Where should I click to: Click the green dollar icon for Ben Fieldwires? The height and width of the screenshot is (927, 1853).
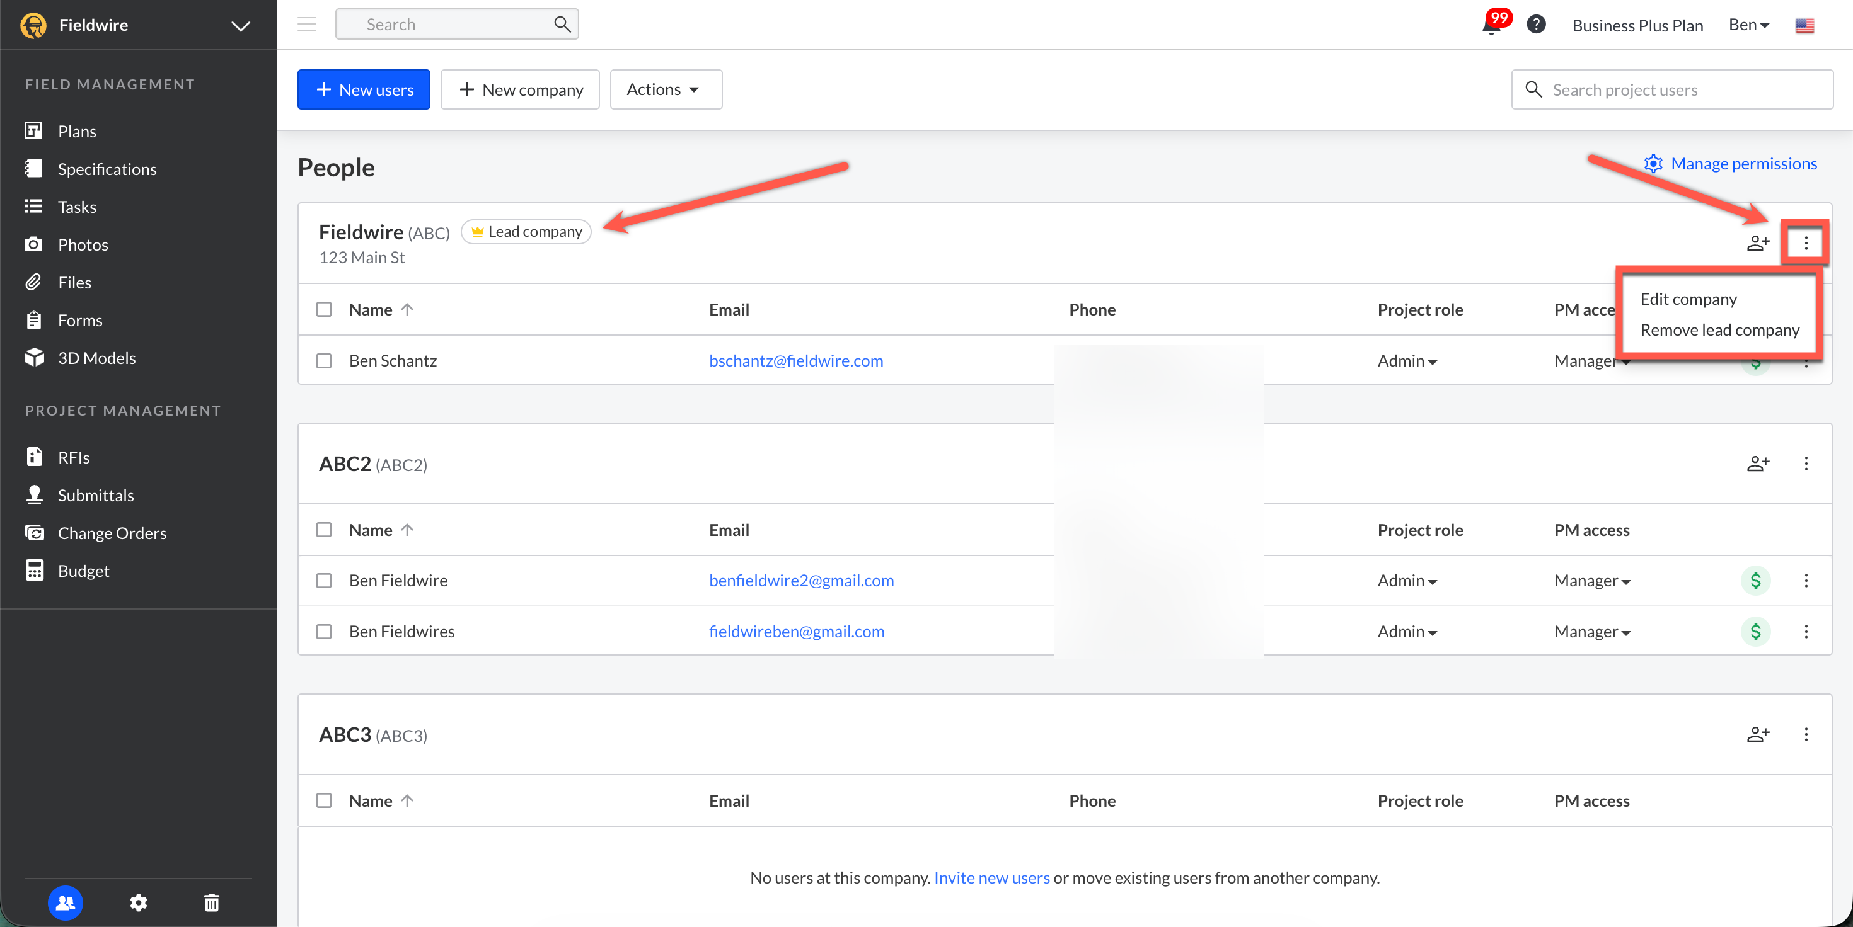point(1755,631)
